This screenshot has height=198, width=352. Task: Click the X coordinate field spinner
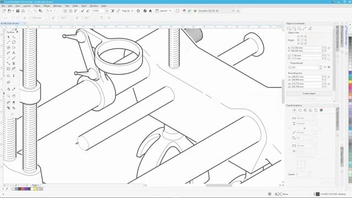(x=324, y=48)
